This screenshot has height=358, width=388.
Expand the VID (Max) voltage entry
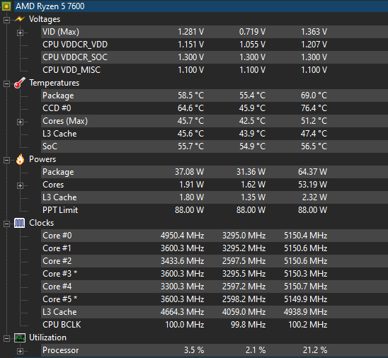tap(20, 33)
